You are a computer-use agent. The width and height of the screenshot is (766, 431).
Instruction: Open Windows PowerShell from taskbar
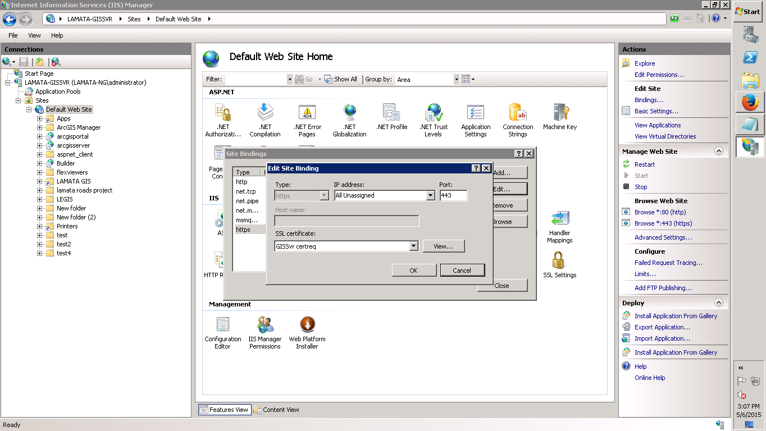pyautogui.click(x=750, y=57)
